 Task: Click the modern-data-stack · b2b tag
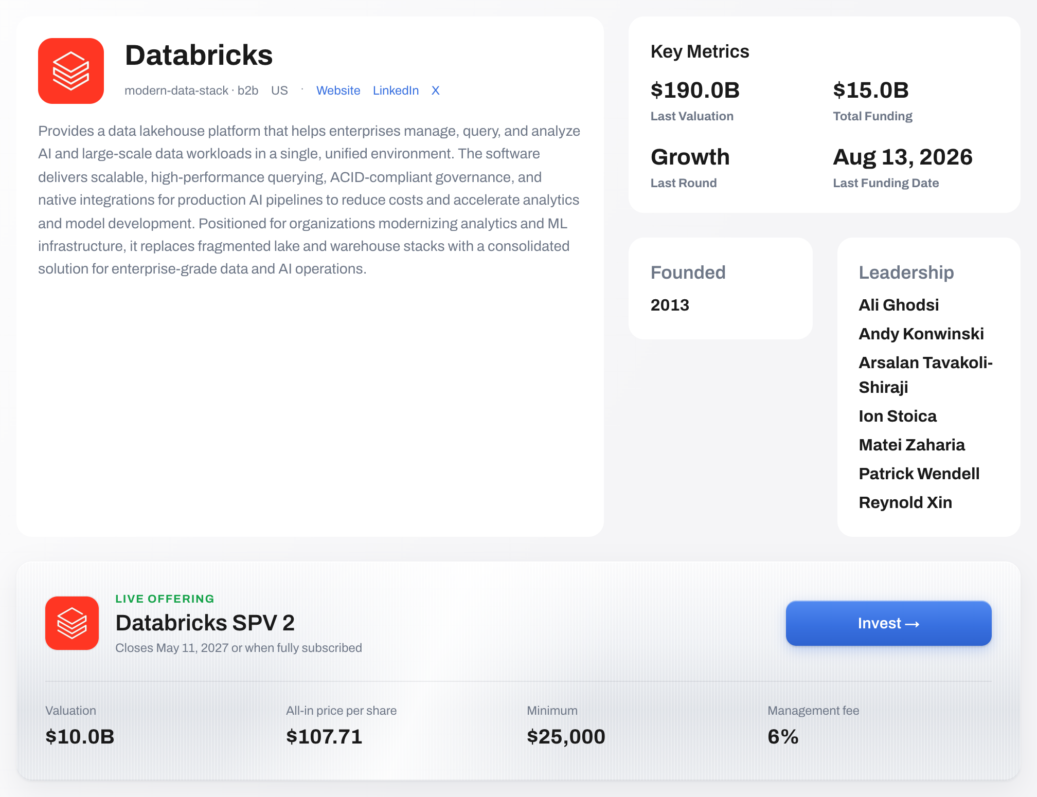point(191,90)
